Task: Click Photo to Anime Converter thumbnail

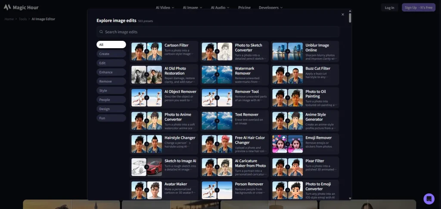Action: [x=146, y=120]
